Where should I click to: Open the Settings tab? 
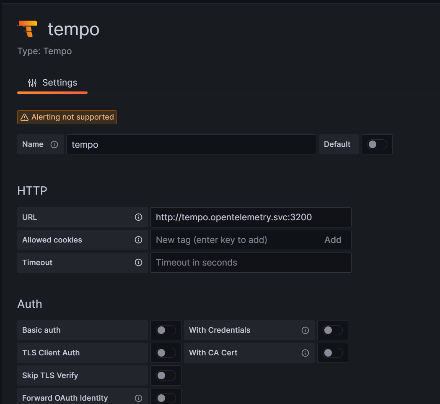(x=52, y=83)
